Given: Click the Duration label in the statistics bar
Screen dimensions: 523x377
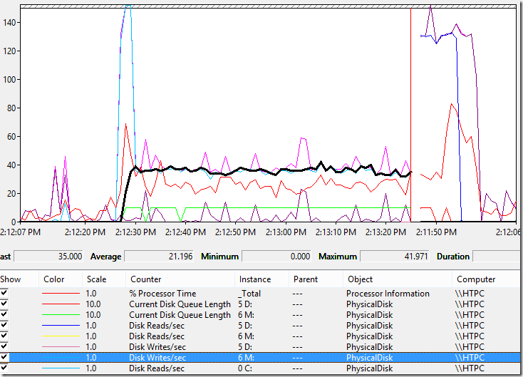Looking at the screenshot, I should [x=453, y=257].
